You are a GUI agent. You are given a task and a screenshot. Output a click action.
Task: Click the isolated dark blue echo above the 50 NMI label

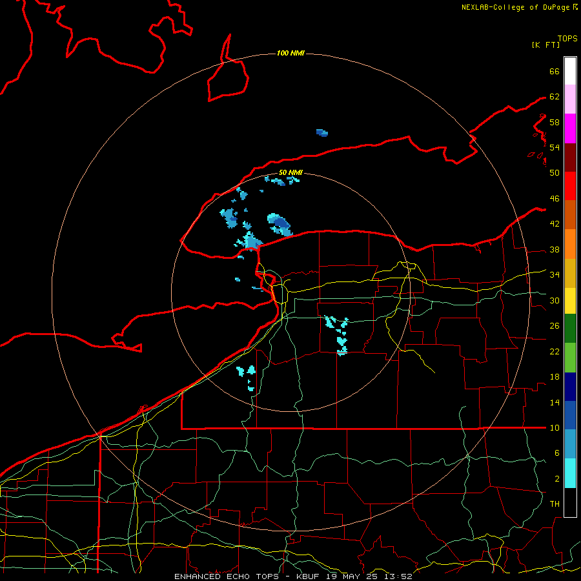322,132
